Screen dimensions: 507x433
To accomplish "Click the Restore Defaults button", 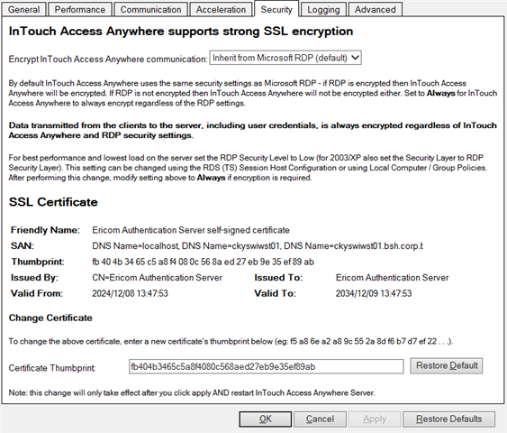I will click(448, 419).
